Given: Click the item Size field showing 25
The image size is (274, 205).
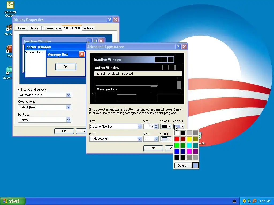Looking at the screenshot, I should (149, 126).
